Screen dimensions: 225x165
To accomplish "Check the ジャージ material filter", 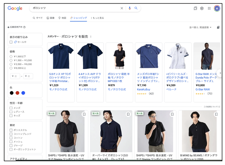I will click(x=11, y=145).
